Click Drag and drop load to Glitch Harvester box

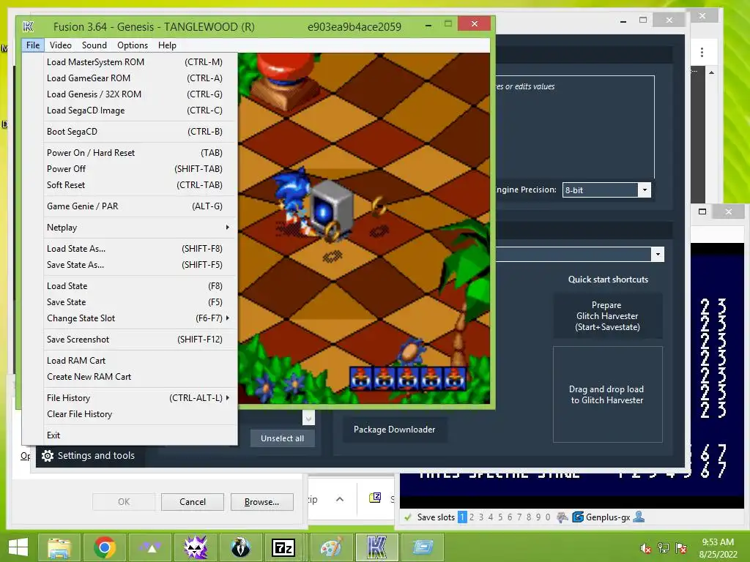pos(607,394)
